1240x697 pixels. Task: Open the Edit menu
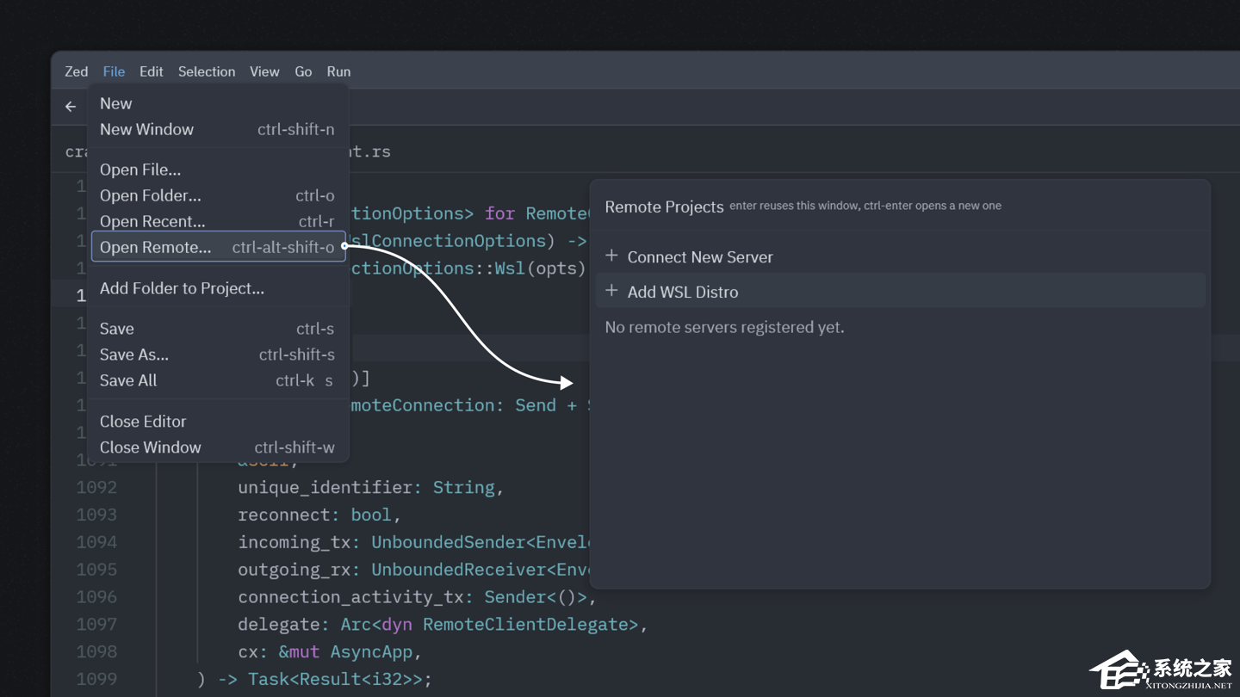[x=151, y=71]
